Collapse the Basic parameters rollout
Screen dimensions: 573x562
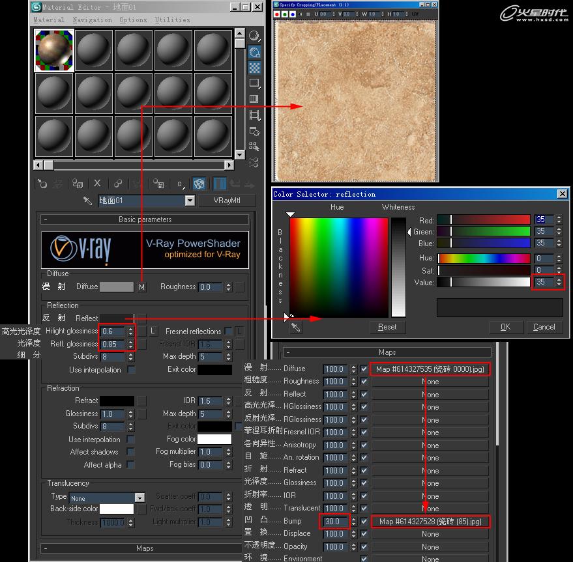pyautogui.click(x=145, y=219)
